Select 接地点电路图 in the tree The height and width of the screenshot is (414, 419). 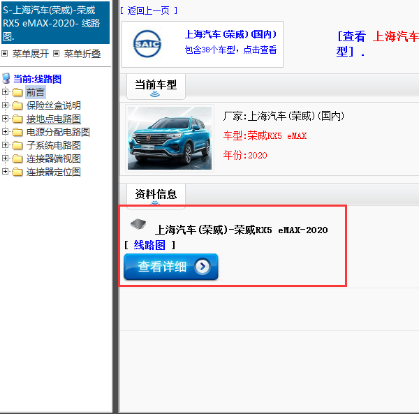click(x=54, y=119)
